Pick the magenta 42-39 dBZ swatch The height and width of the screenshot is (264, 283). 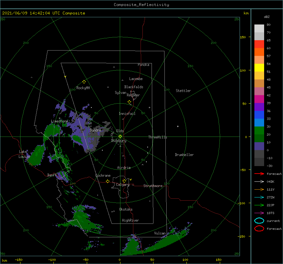click(259, 99)
